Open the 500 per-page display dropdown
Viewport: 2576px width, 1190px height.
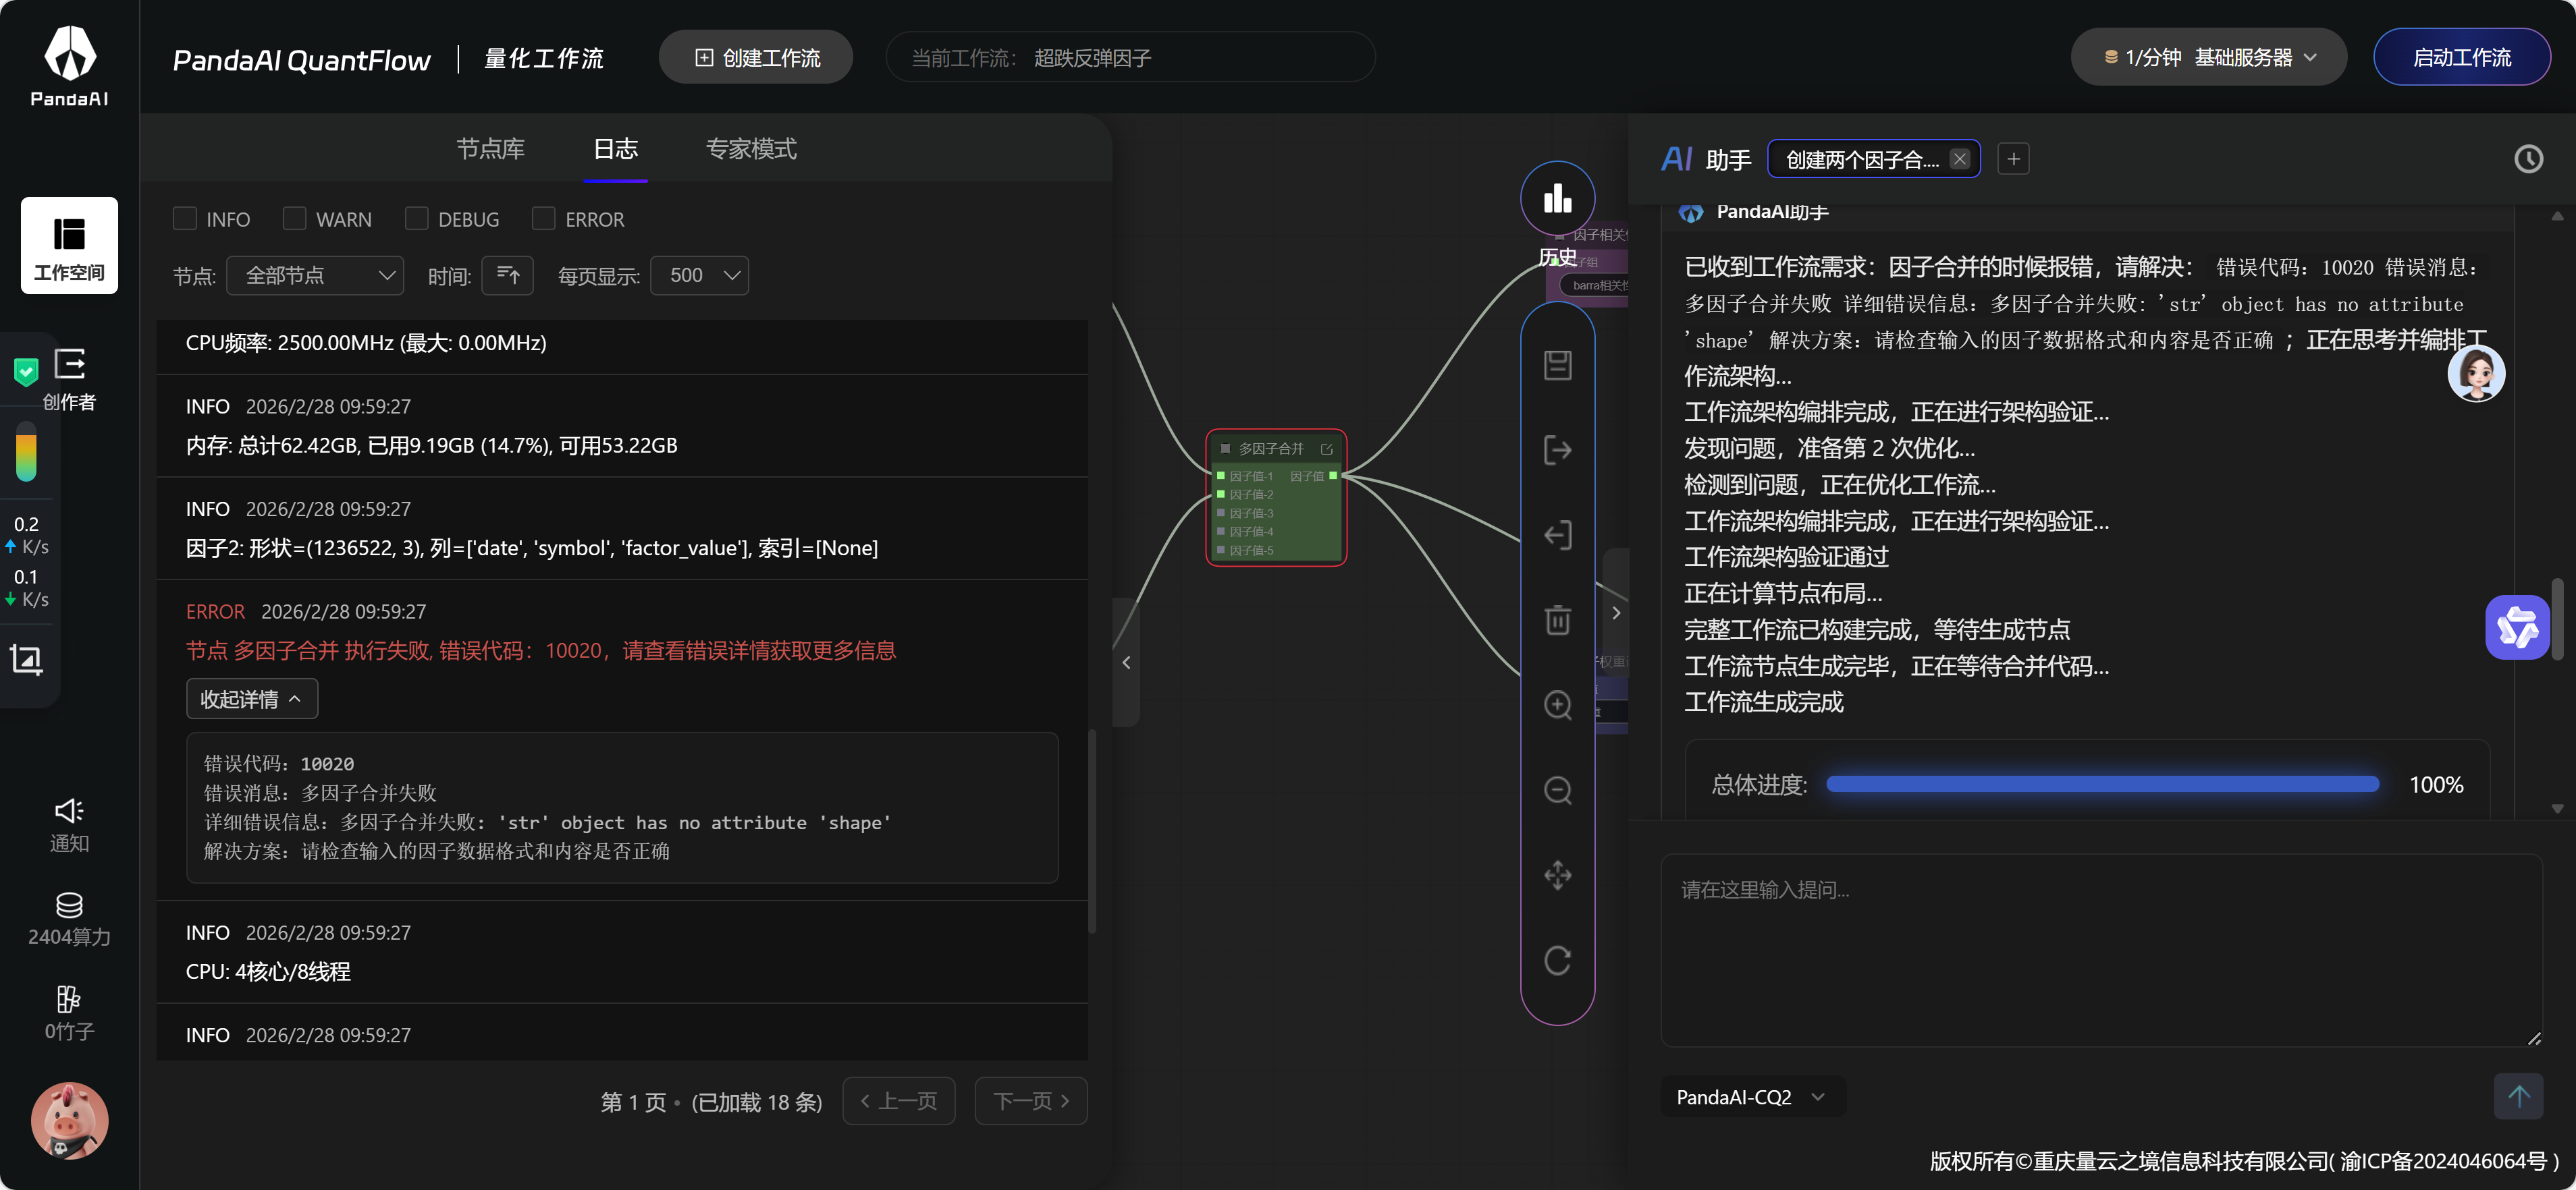point(699,275)
